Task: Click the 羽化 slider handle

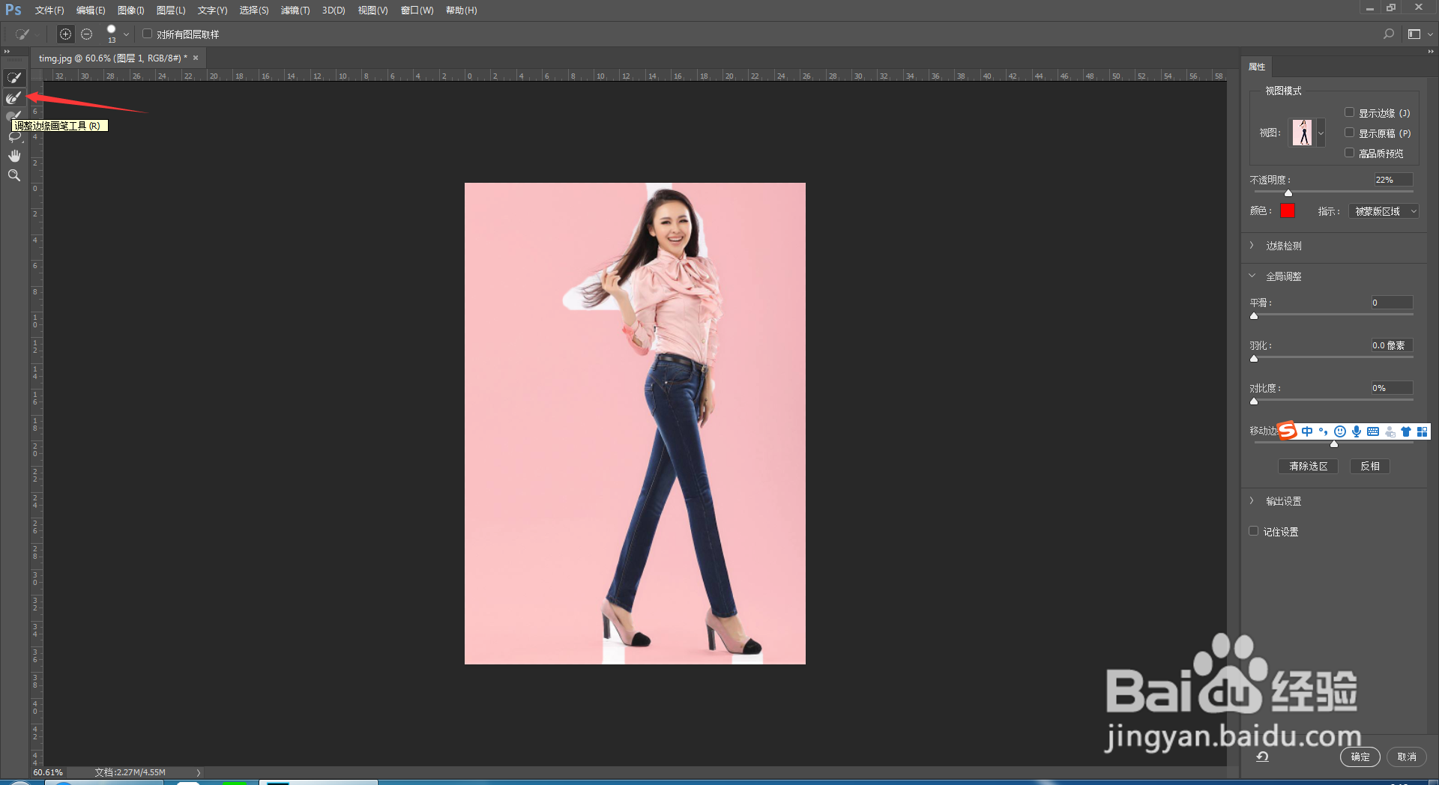Action: 1254,358
